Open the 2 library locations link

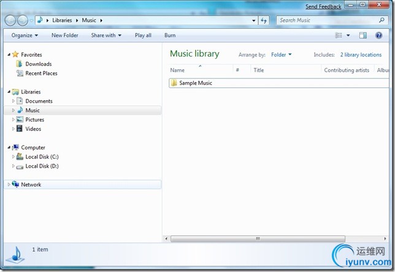click(x=361, y=55)
